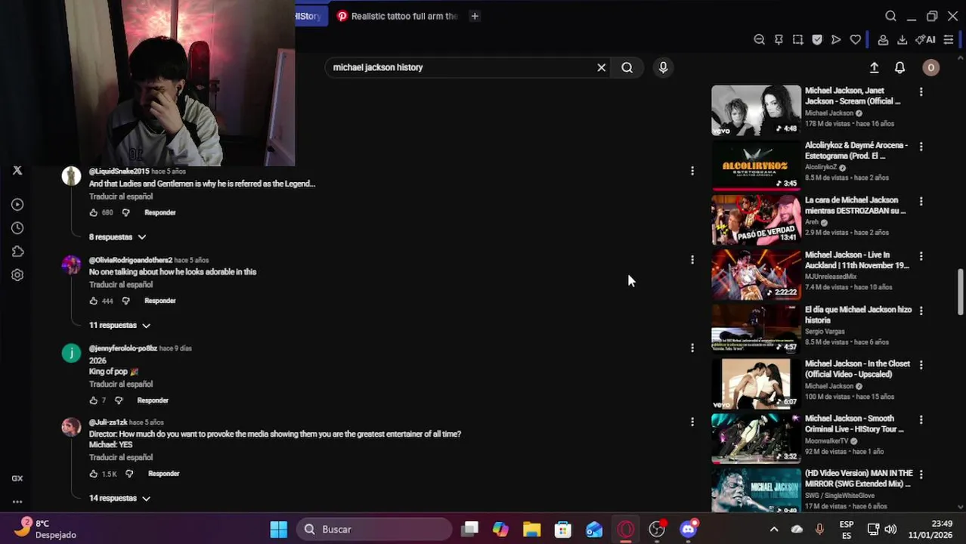966x544 pixels.
Task: Open the browser downloads icon
Action: coord(902,39)
